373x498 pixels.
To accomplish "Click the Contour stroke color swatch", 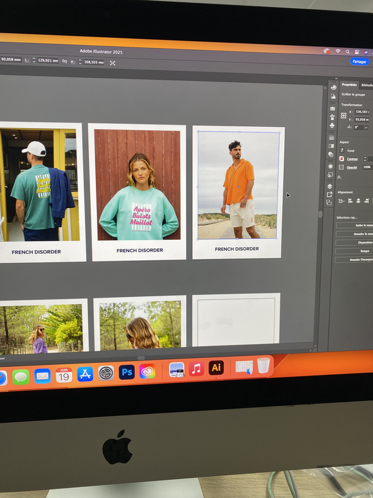I will click(x=341, y=159).
